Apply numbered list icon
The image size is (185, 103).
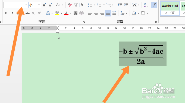coord(99,5)
